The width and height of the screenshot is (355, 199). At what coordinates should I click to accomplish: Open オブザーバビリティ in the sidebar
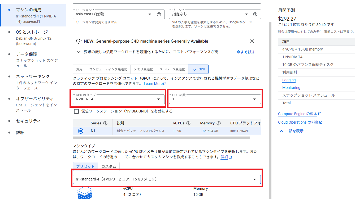[x=33, y=104]
